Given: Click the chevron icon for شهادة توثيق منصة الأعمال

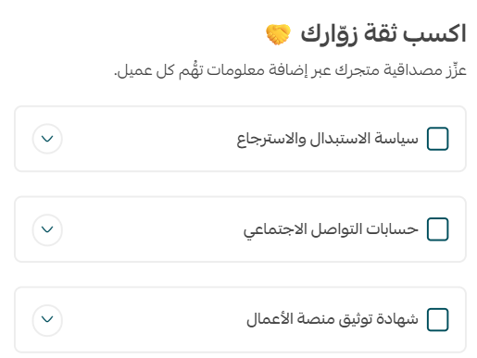Looking at the screenshot, I should point(47,319).
